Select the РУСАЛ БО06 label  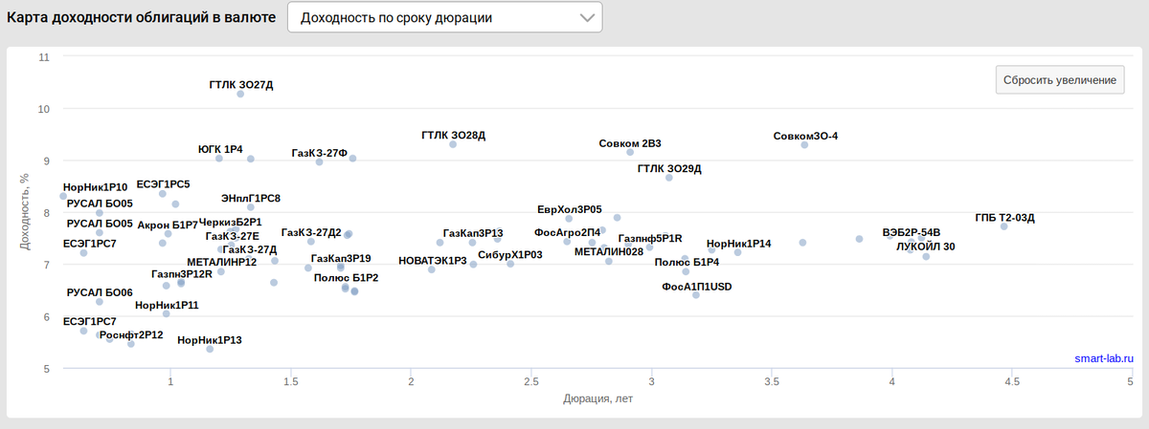pos(100,292)
